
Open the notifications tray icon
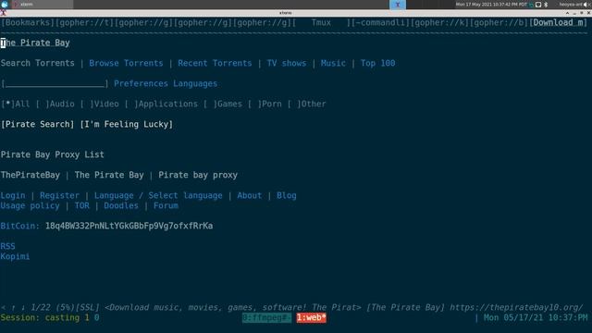(x=538, y=5)
